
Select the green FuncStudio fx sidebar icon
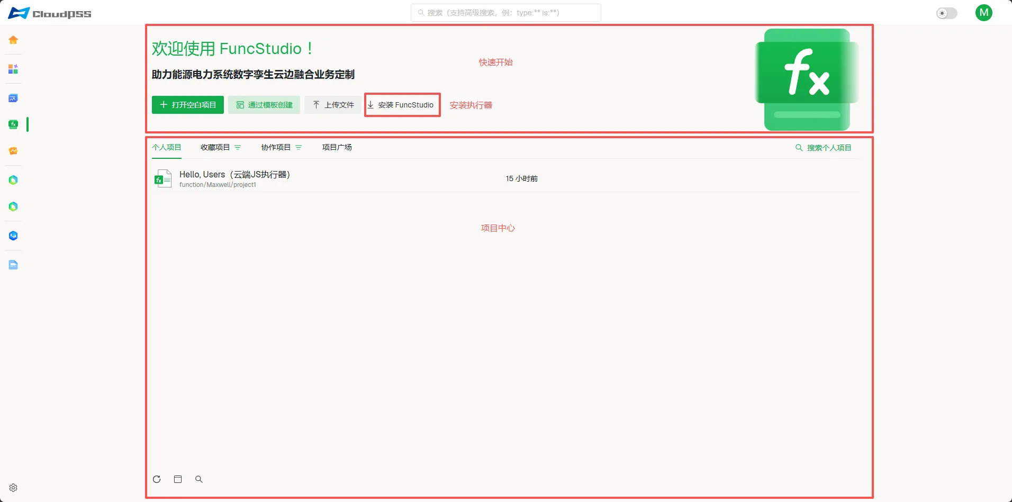[13, 124]
